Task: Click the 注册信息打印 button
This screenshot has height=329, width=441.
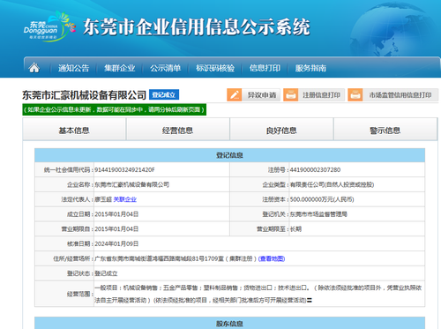Action: 314,95
